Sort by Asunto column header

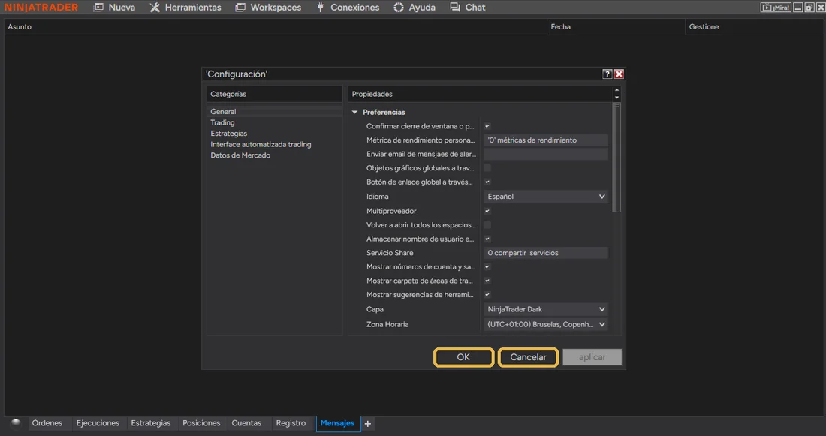pos(275,27)
